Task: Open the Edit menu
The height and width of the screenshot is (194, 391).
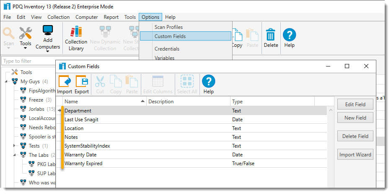Action: tap(21, 17)
